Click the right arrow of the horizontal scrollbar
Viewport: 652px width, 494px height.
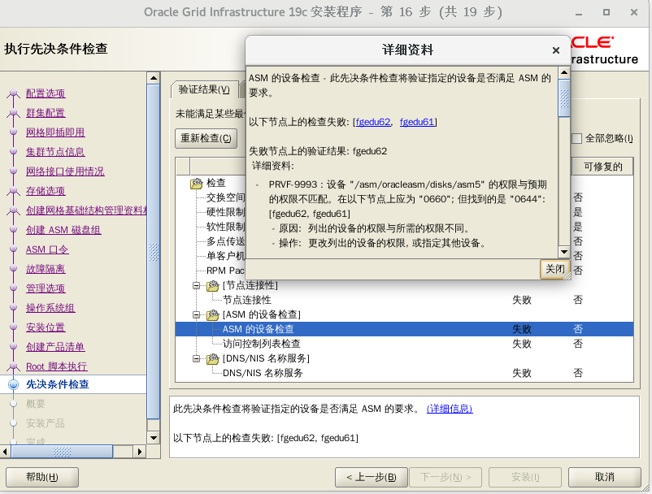[139, 452]
